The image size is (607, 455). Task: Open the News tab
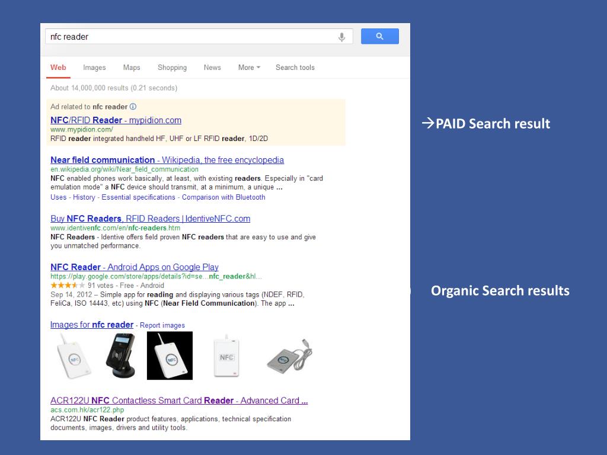tap(212, 68)
